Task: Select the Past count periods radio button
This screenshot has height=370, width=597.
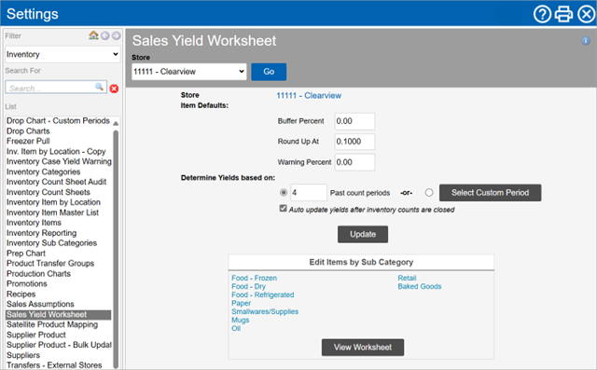Action: coord(284,192)
